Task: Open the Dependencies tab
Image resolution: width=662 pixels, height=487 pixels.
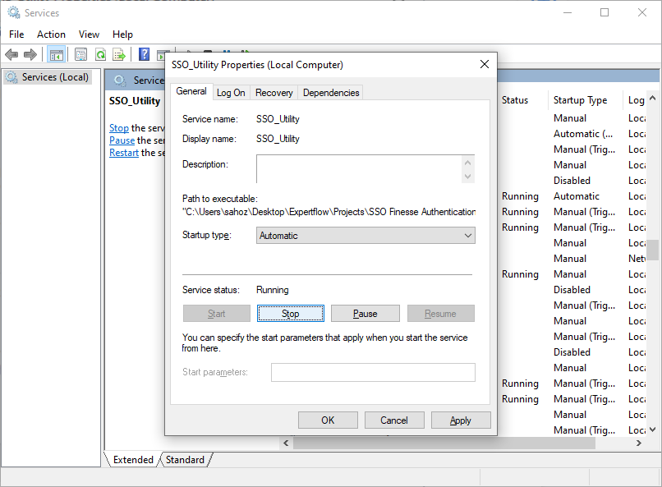Action: tap(331, 93)
